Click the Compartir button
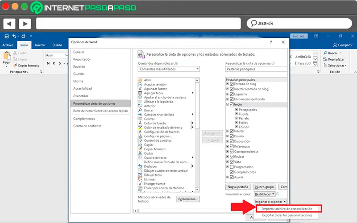Image resolution: width=357 pixels, height=223 pixels. (x=342, y=45)
